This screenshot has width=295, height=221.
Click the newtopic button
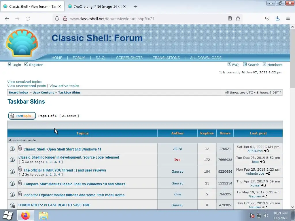22,116
